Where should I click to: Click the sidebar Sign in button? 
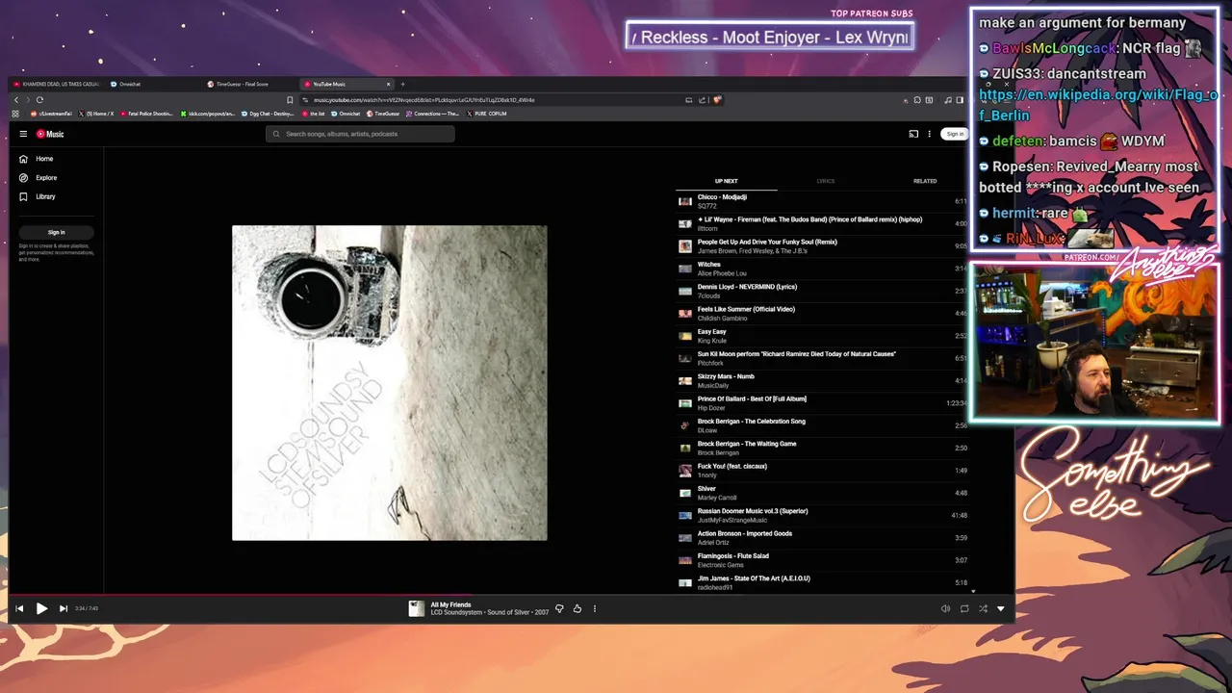coord(57,232)
